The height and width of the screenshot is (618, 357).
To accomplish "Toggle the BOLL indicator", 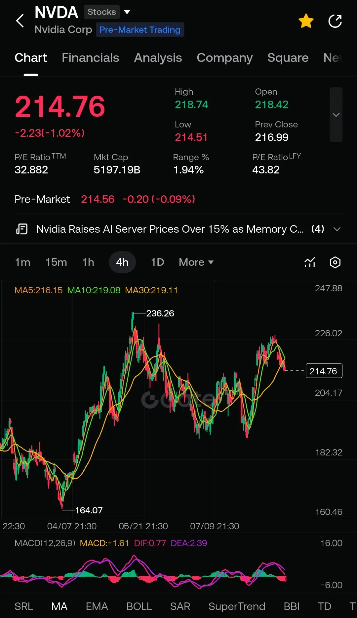I will pyautogui.click(x=139, y=606).
